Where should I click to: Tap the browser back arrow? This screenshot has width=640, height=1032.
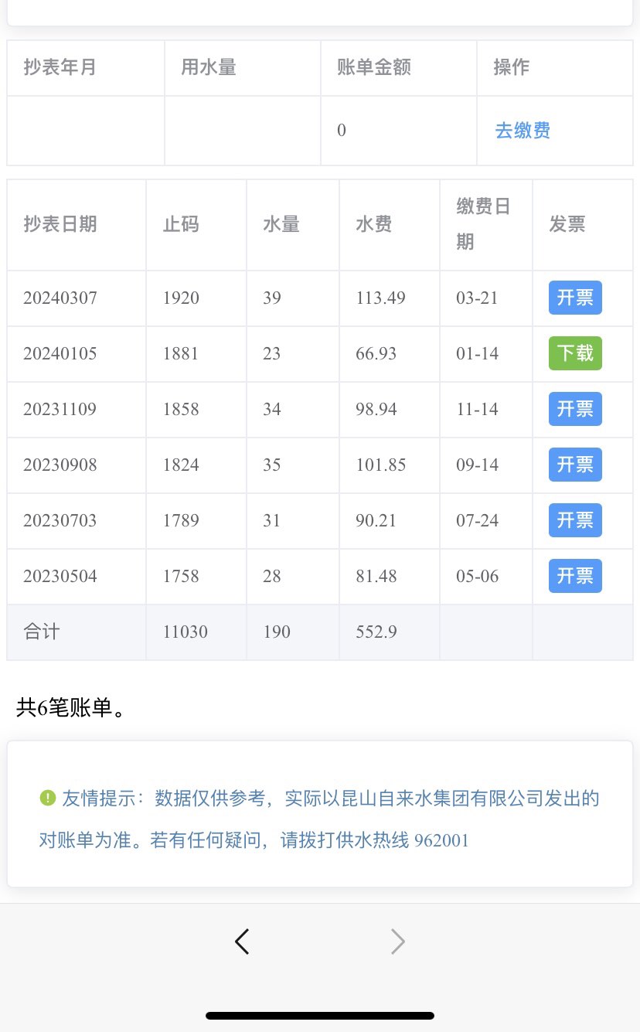tap(242, 941)
